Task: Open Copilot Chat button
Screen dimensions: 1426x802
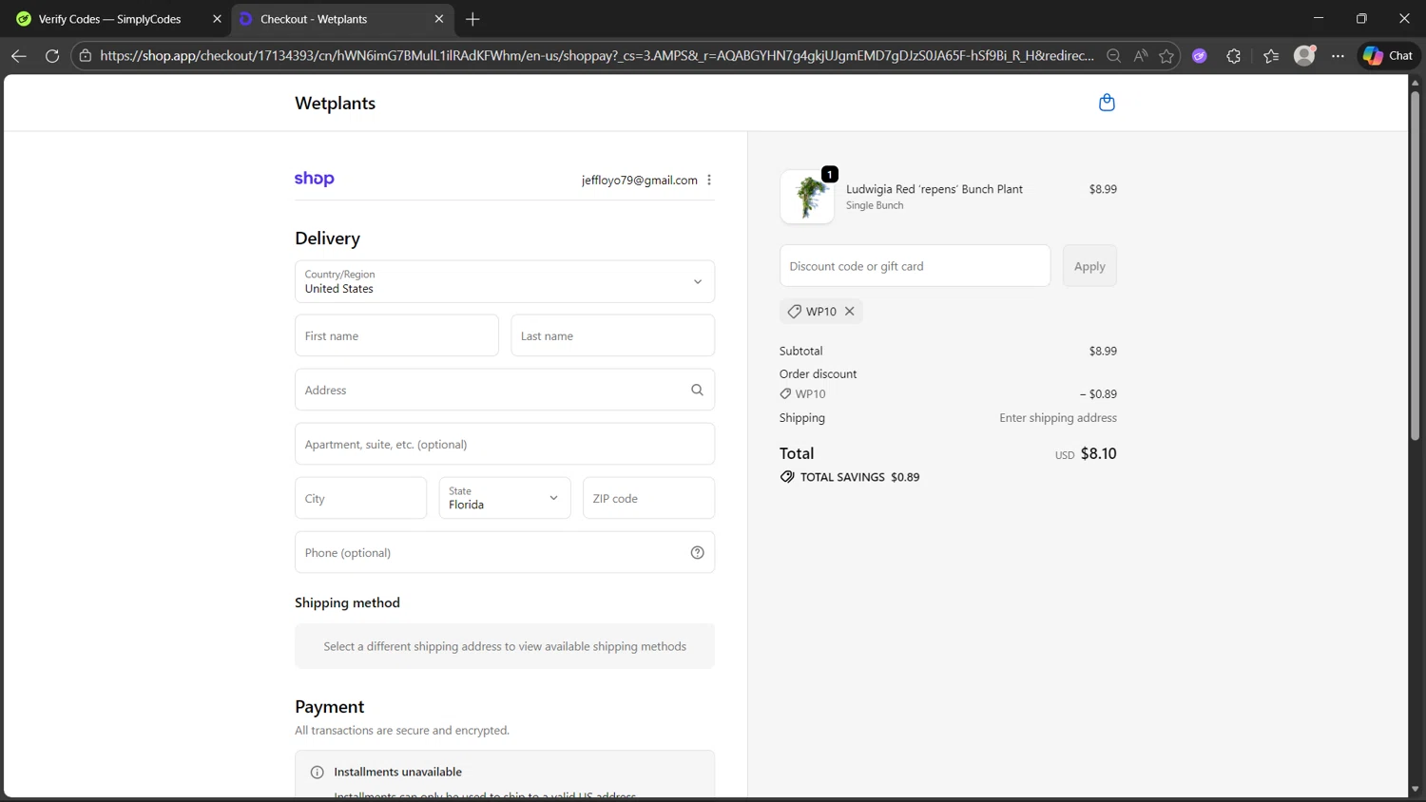Action: point(1388,56)
